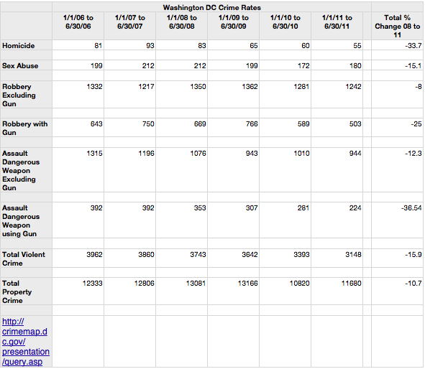This screenshot has width=425, height=369.
Task: Click the assault using gun value 281
Action: pos(303,208)
